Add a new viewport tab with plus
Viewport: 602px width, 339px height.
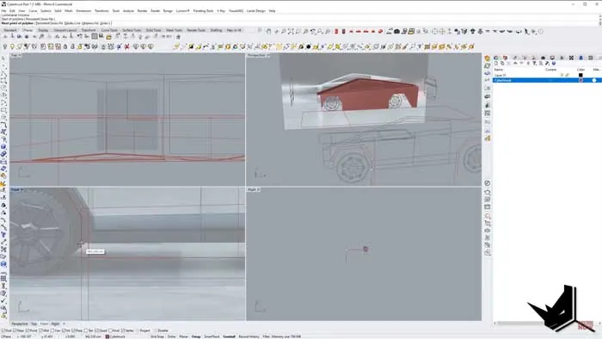pyautogui.click(x=64, y=324)
